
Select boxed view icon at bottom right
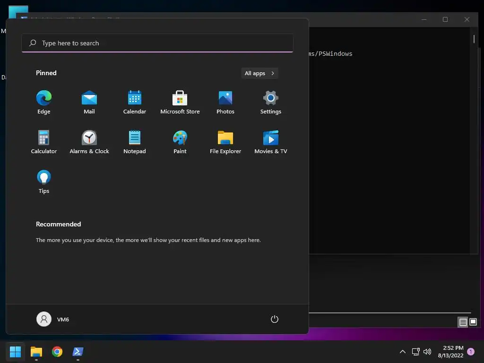(473, 322)
